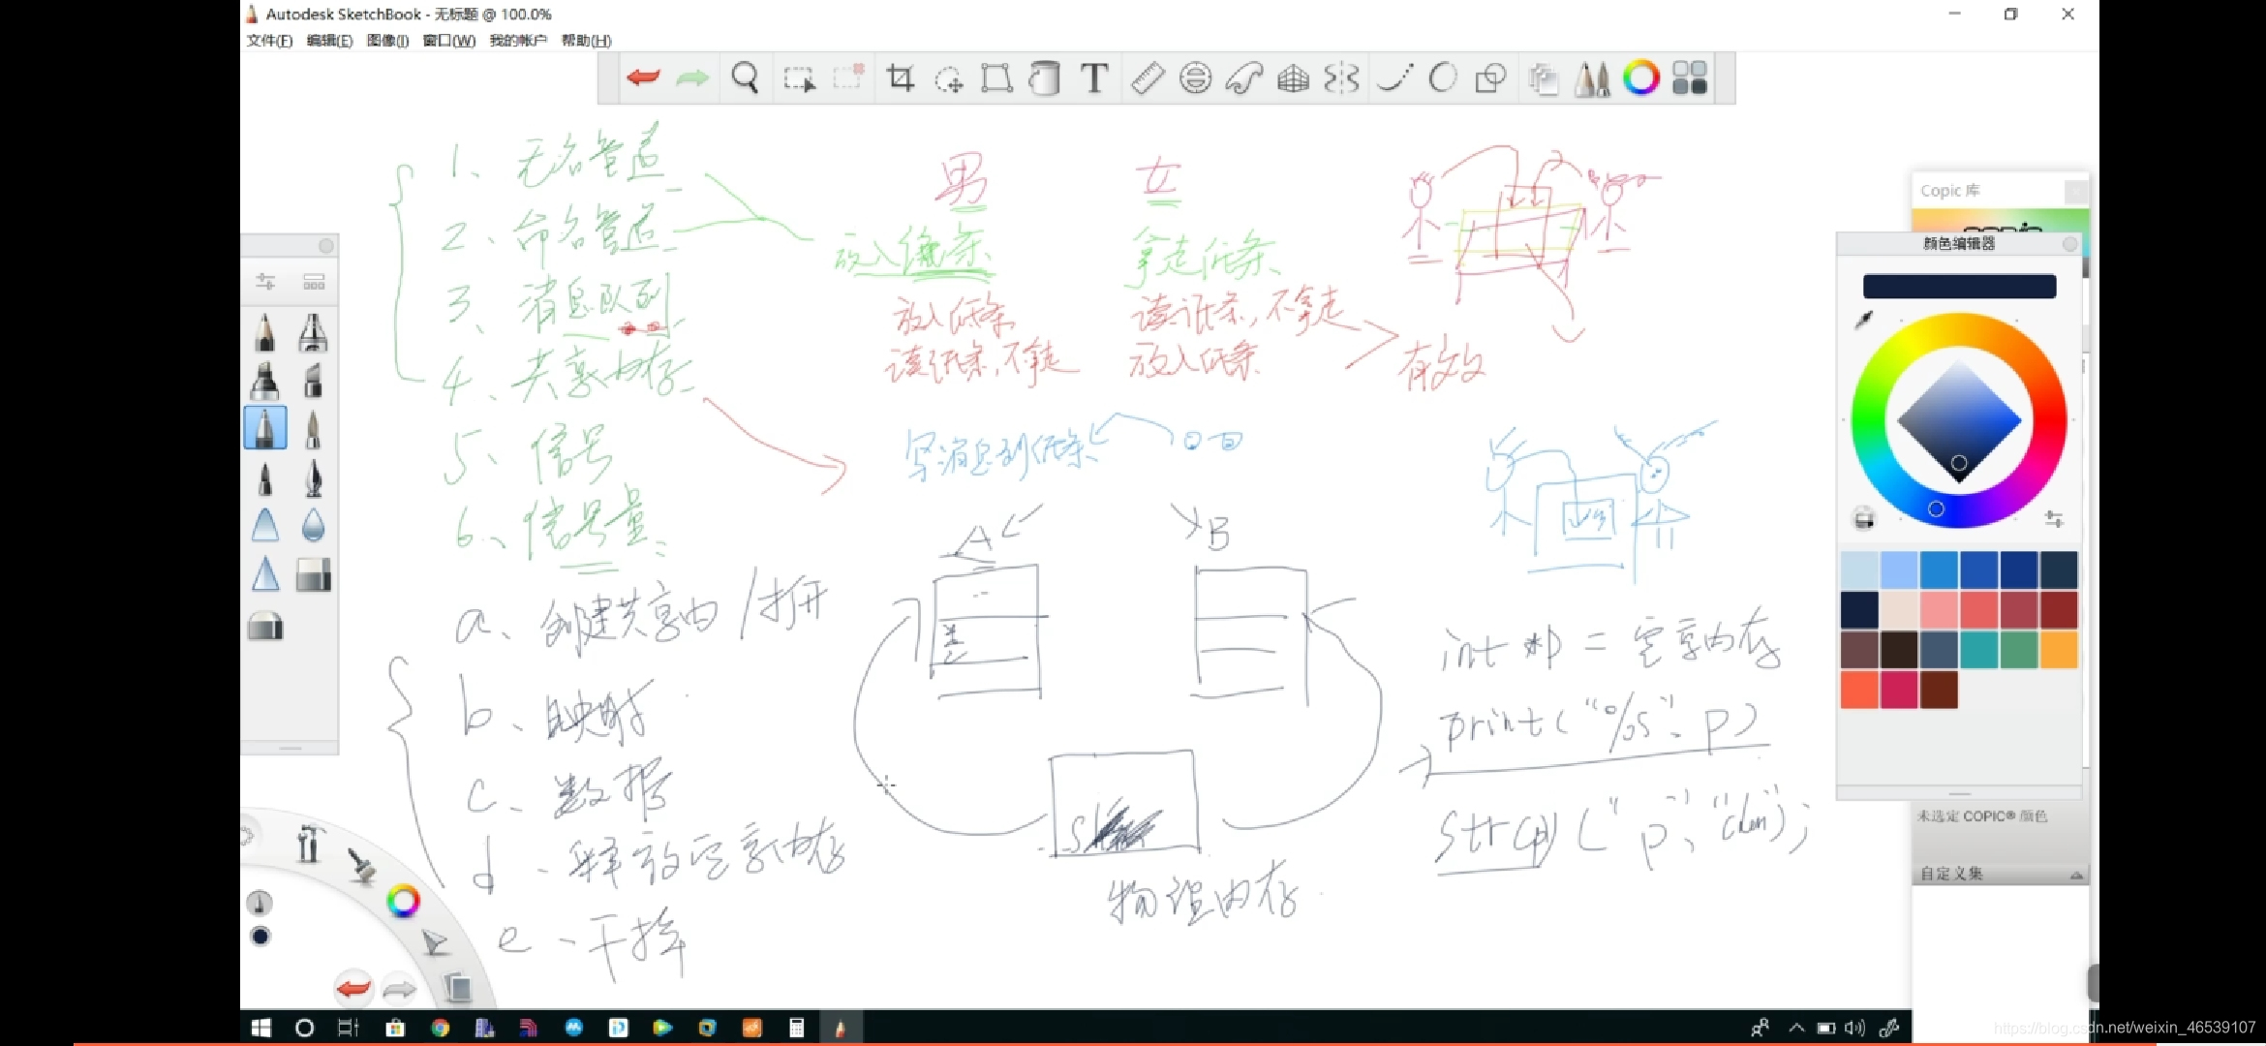Open the 编辑(E) menu
This screenshot has width=2266, height=1046.
click(x=330, y=41)
